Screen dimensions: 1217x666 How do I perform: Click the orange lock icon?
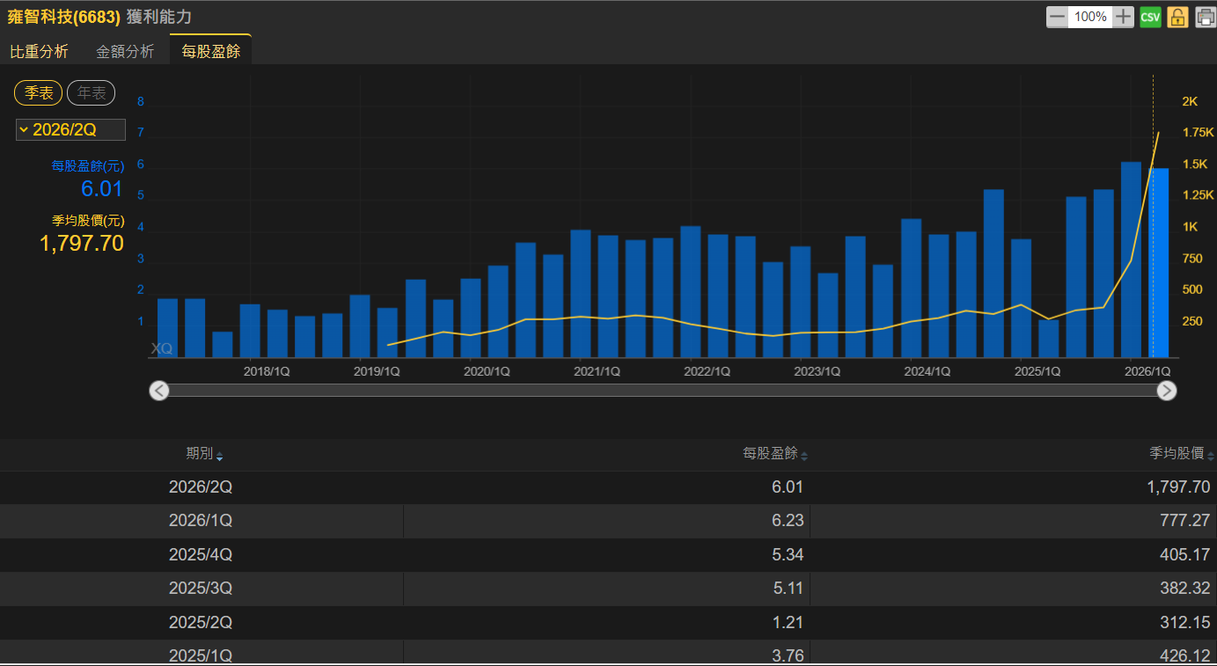tap(1177, 17)
